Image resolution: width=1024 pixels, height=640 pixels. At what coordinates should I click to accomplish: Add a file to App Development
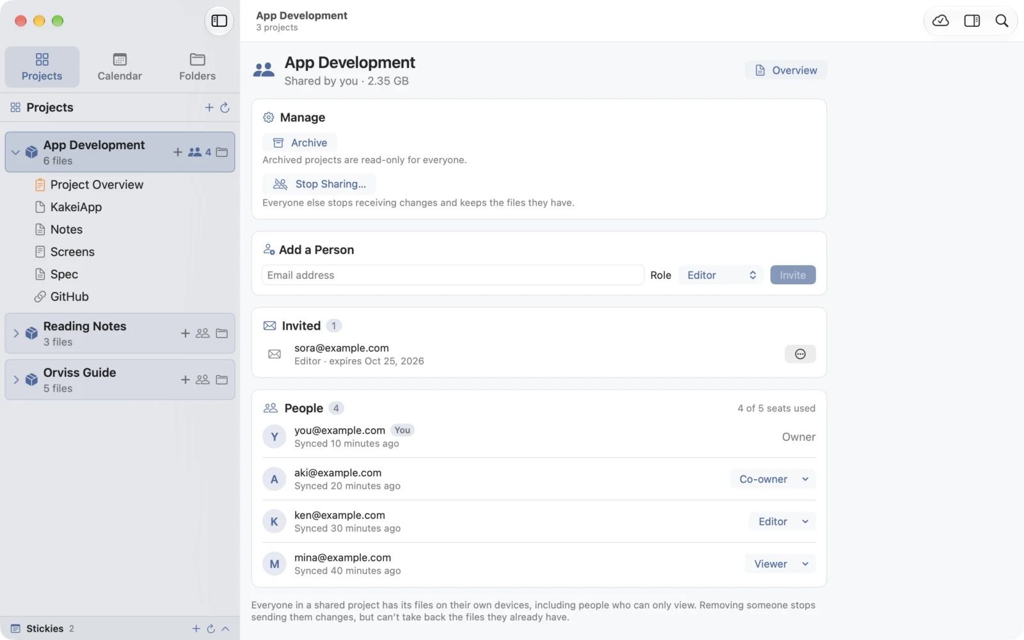178,152
